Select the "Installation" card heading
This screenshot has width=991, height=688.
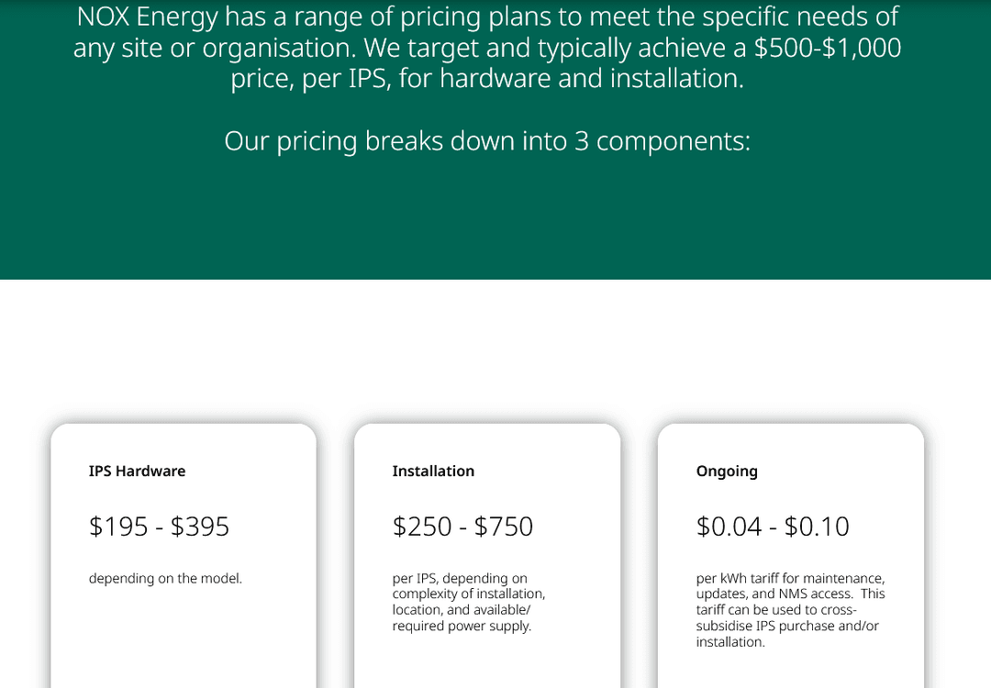[433, 472]
